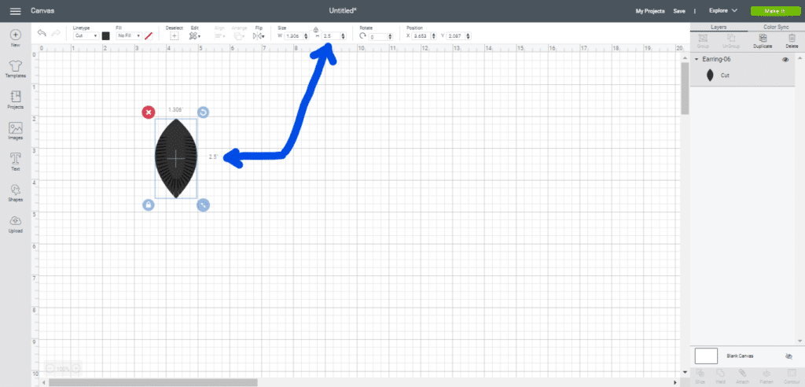Toggle the size aspect ratio lock
The width and height of the screenshot is (805, 387).
(x=315, y=29)
